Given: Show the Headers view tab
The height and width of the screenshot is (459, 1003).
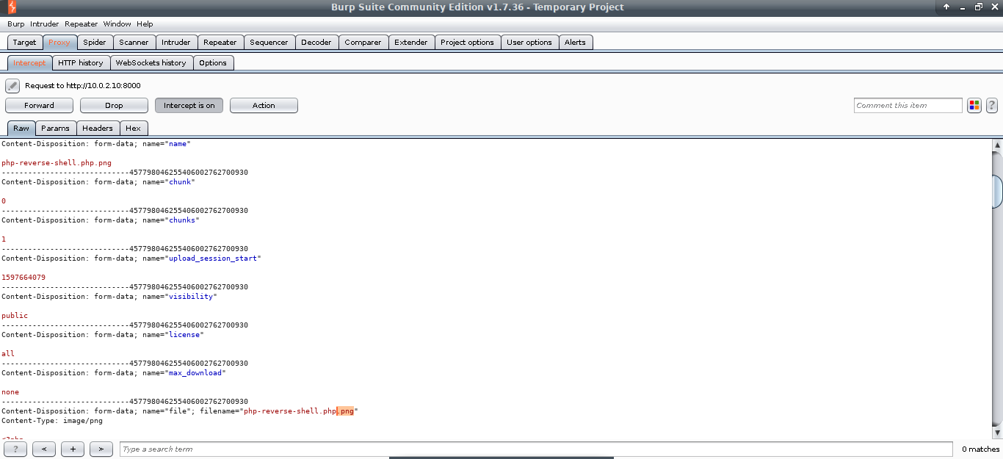Looking at the screenshot, I should click(98, 129).
